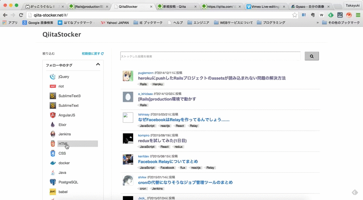
Task: Click shrkw's avatar thumbnail
Action: click(128, 180)
